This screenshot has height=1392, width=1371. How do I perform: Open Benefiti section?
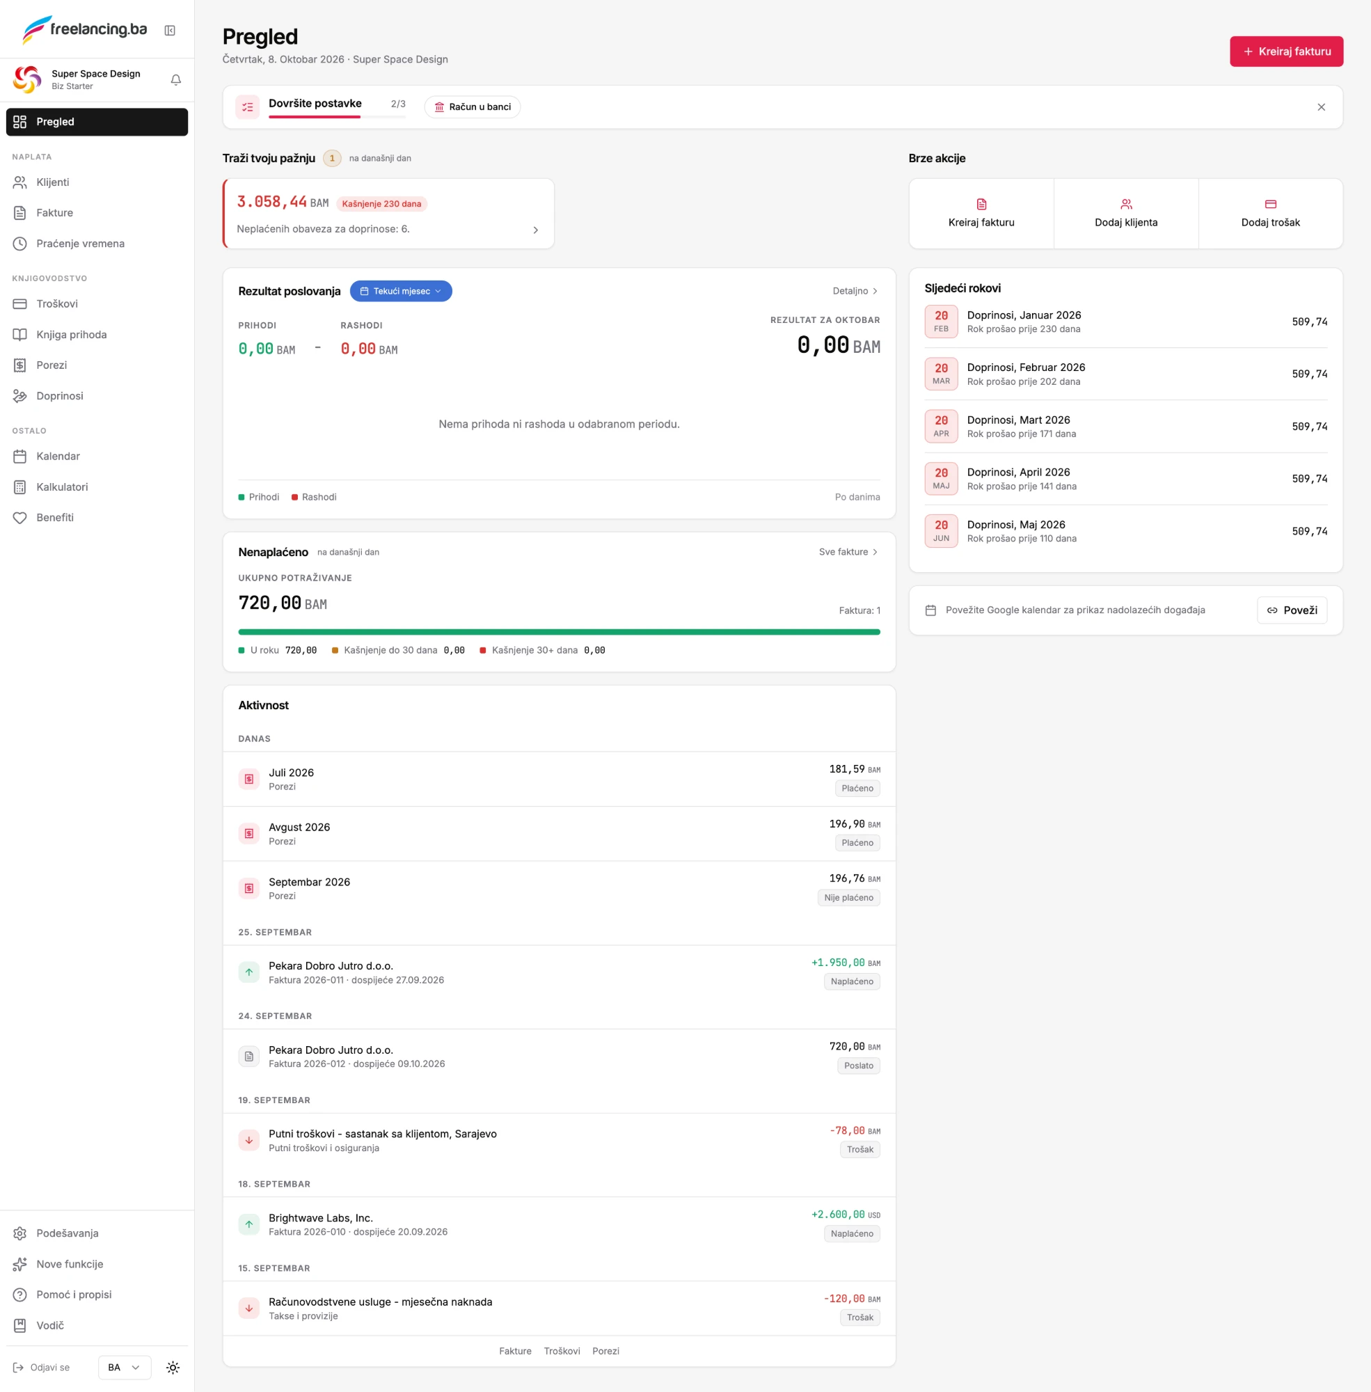[x=97, y=517]
